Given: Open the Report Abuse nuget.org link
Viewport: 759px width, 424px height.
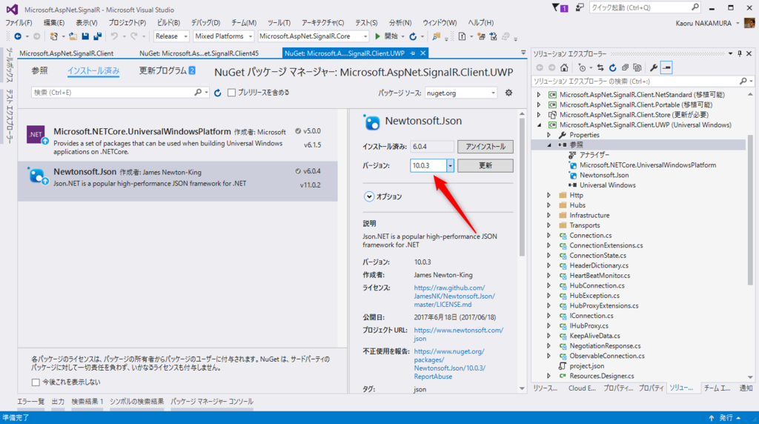Looking at the screenshot, I should (x=450, y=364).
